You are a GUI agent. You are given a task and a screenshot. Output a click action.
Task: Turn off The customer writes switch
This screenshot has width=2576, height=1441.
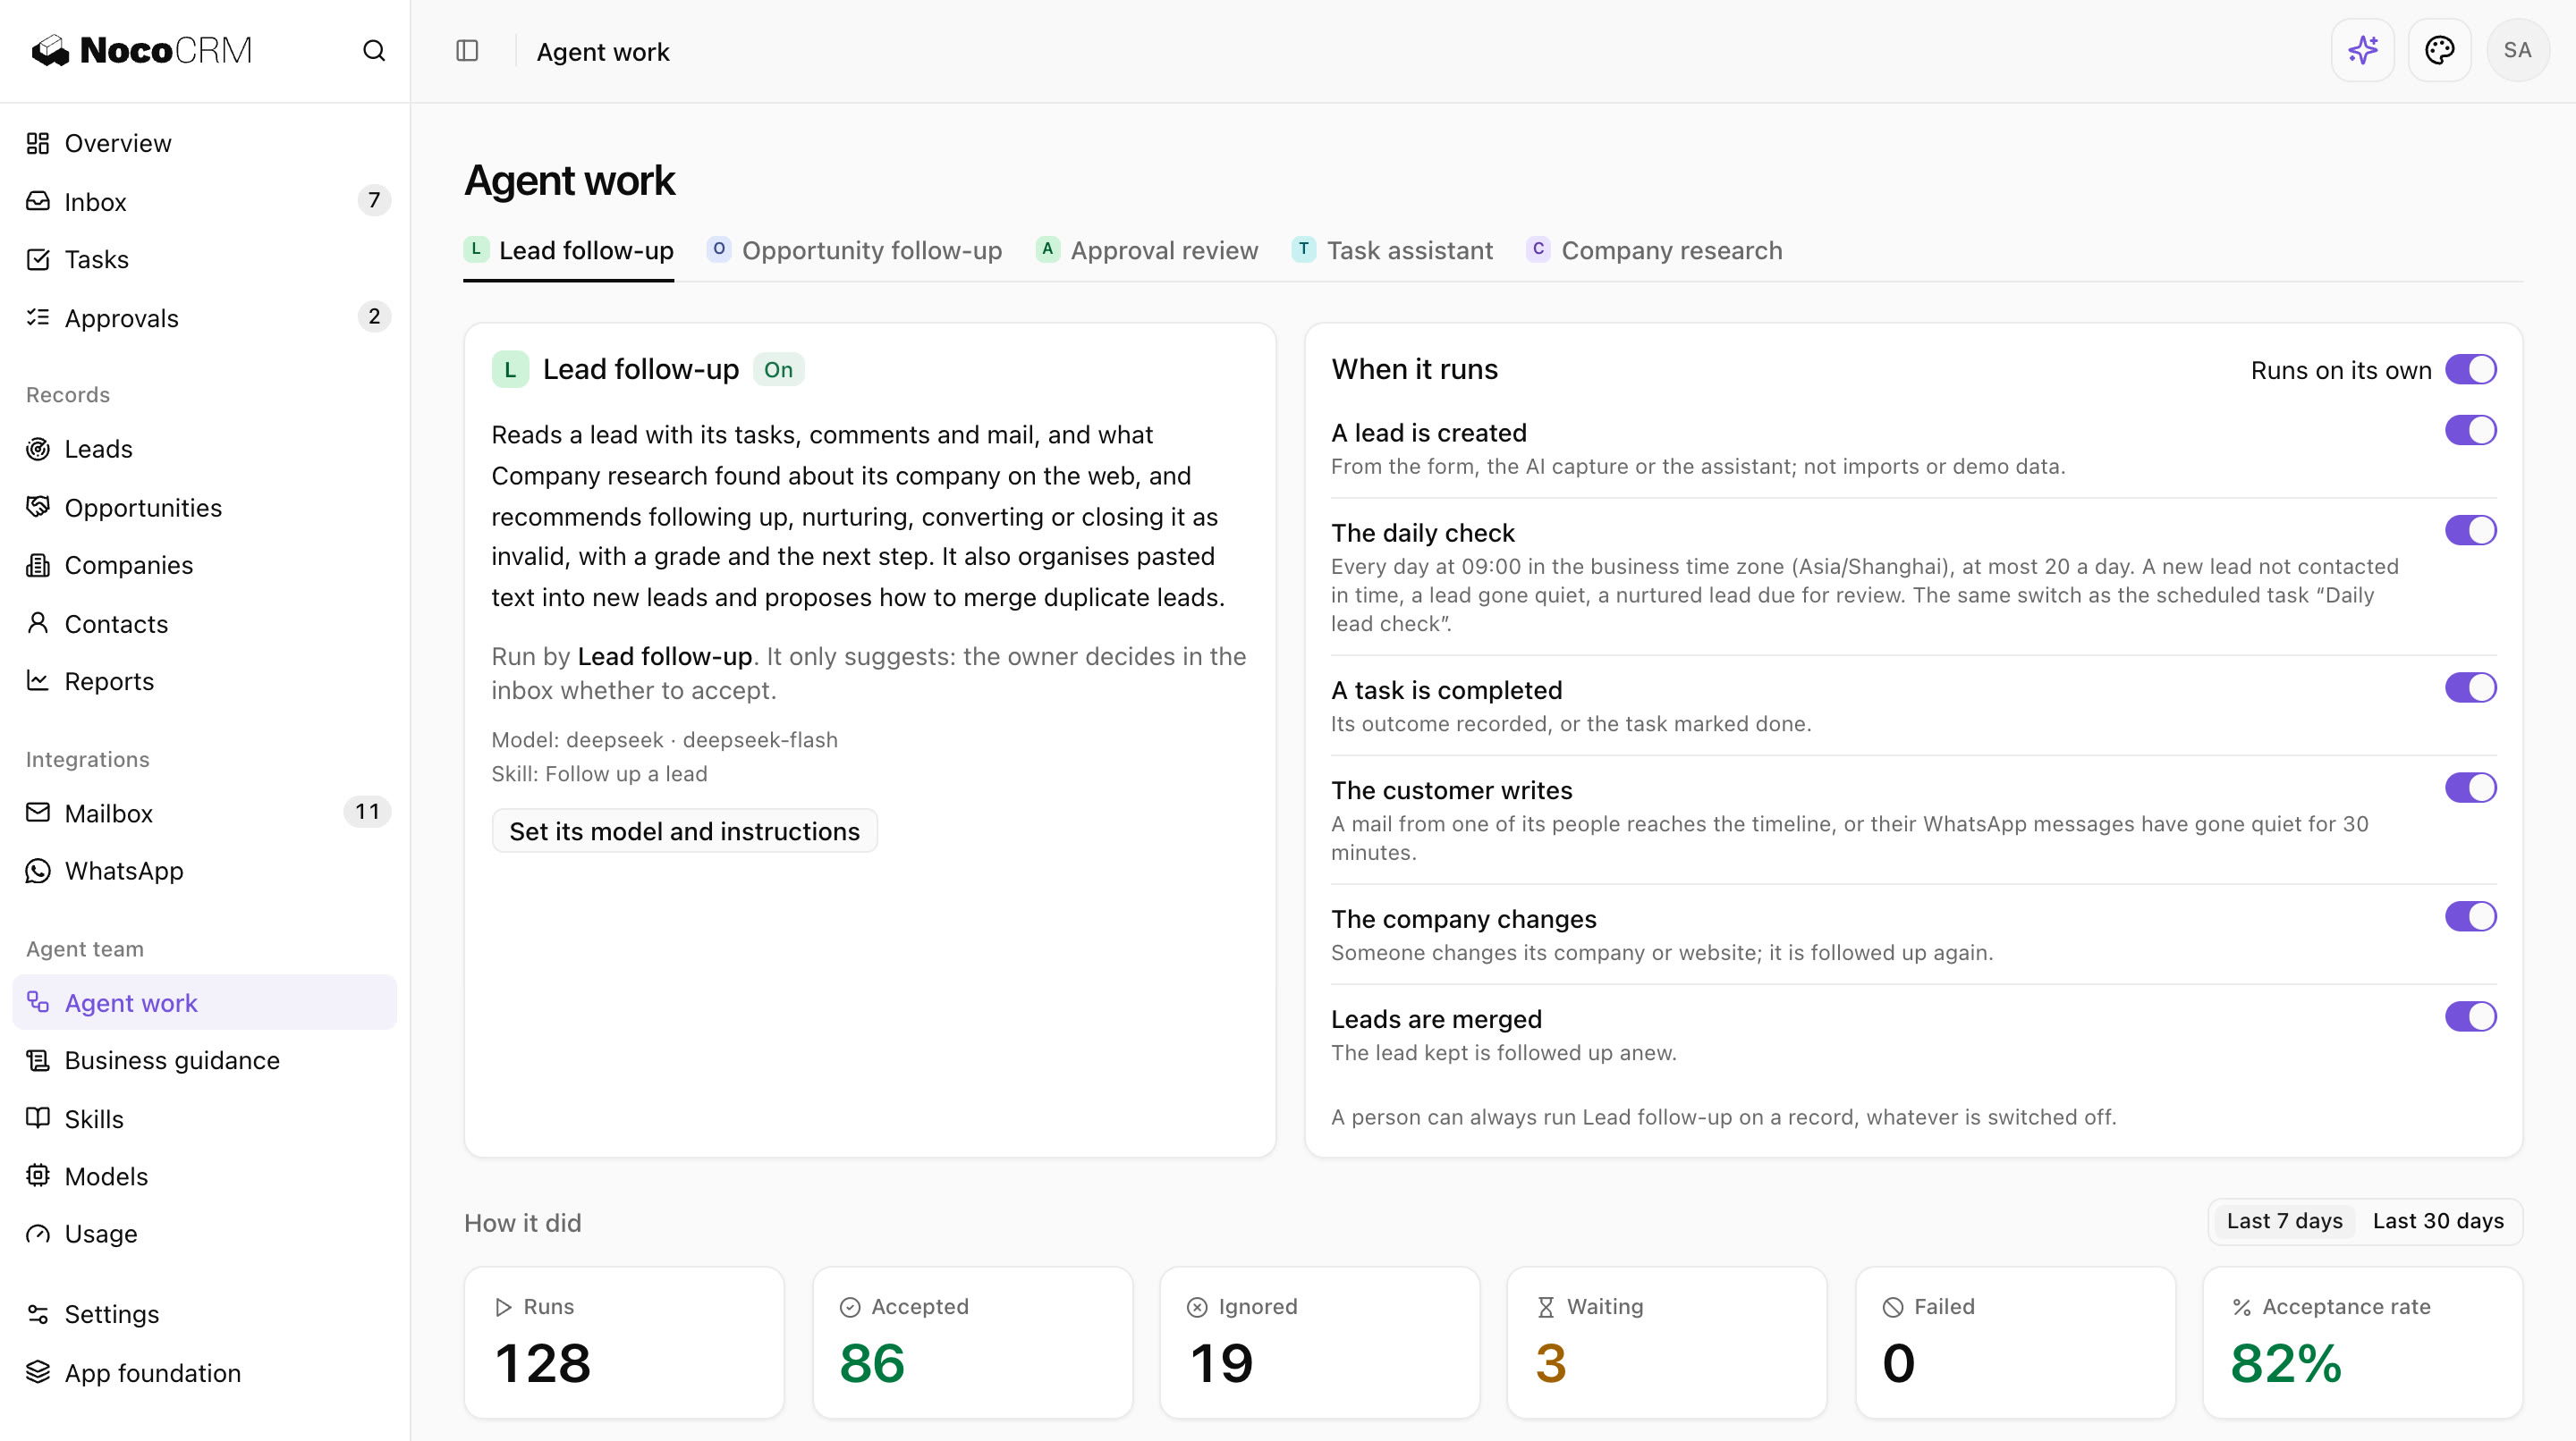2470,788
